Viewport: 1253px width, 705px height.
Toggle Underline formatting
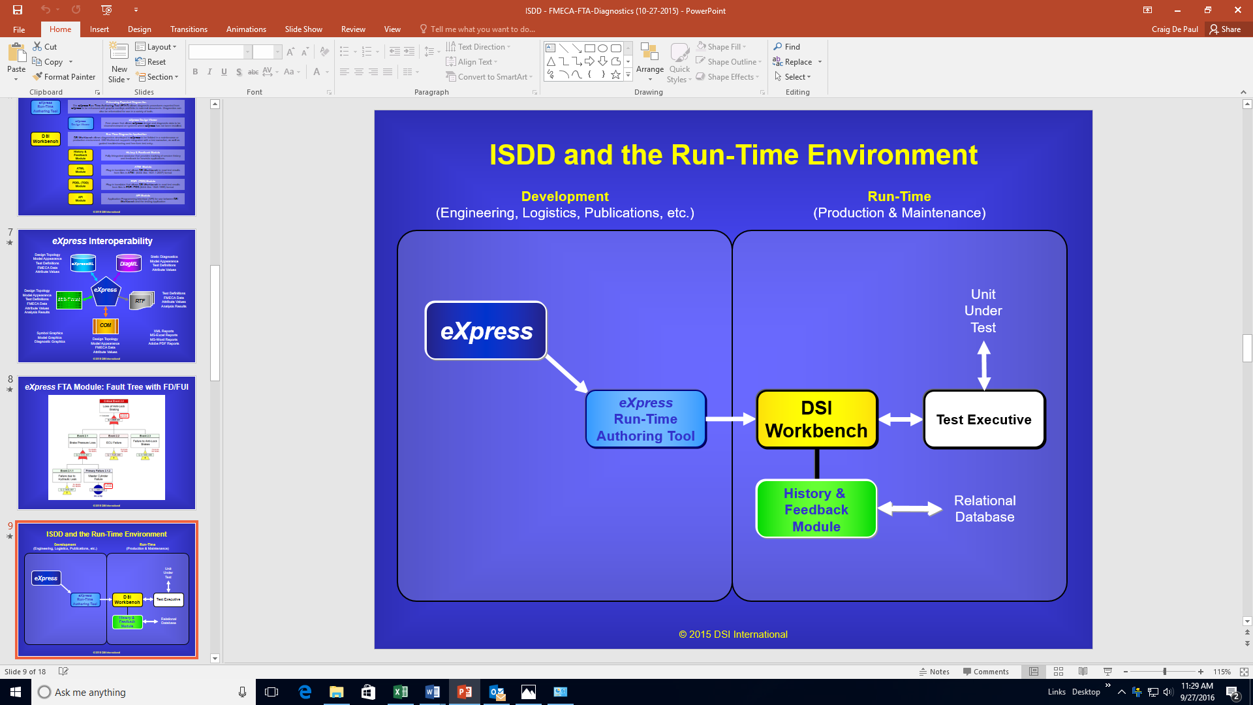[x=224, y=72]
